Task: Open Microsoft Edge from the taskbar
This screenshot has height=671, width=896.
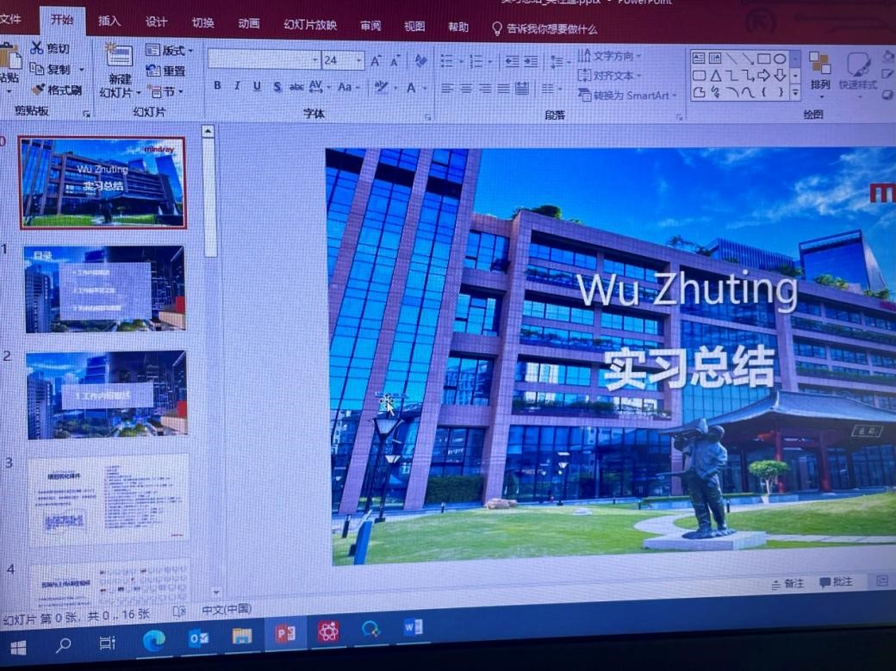Action: coord(153,639)
